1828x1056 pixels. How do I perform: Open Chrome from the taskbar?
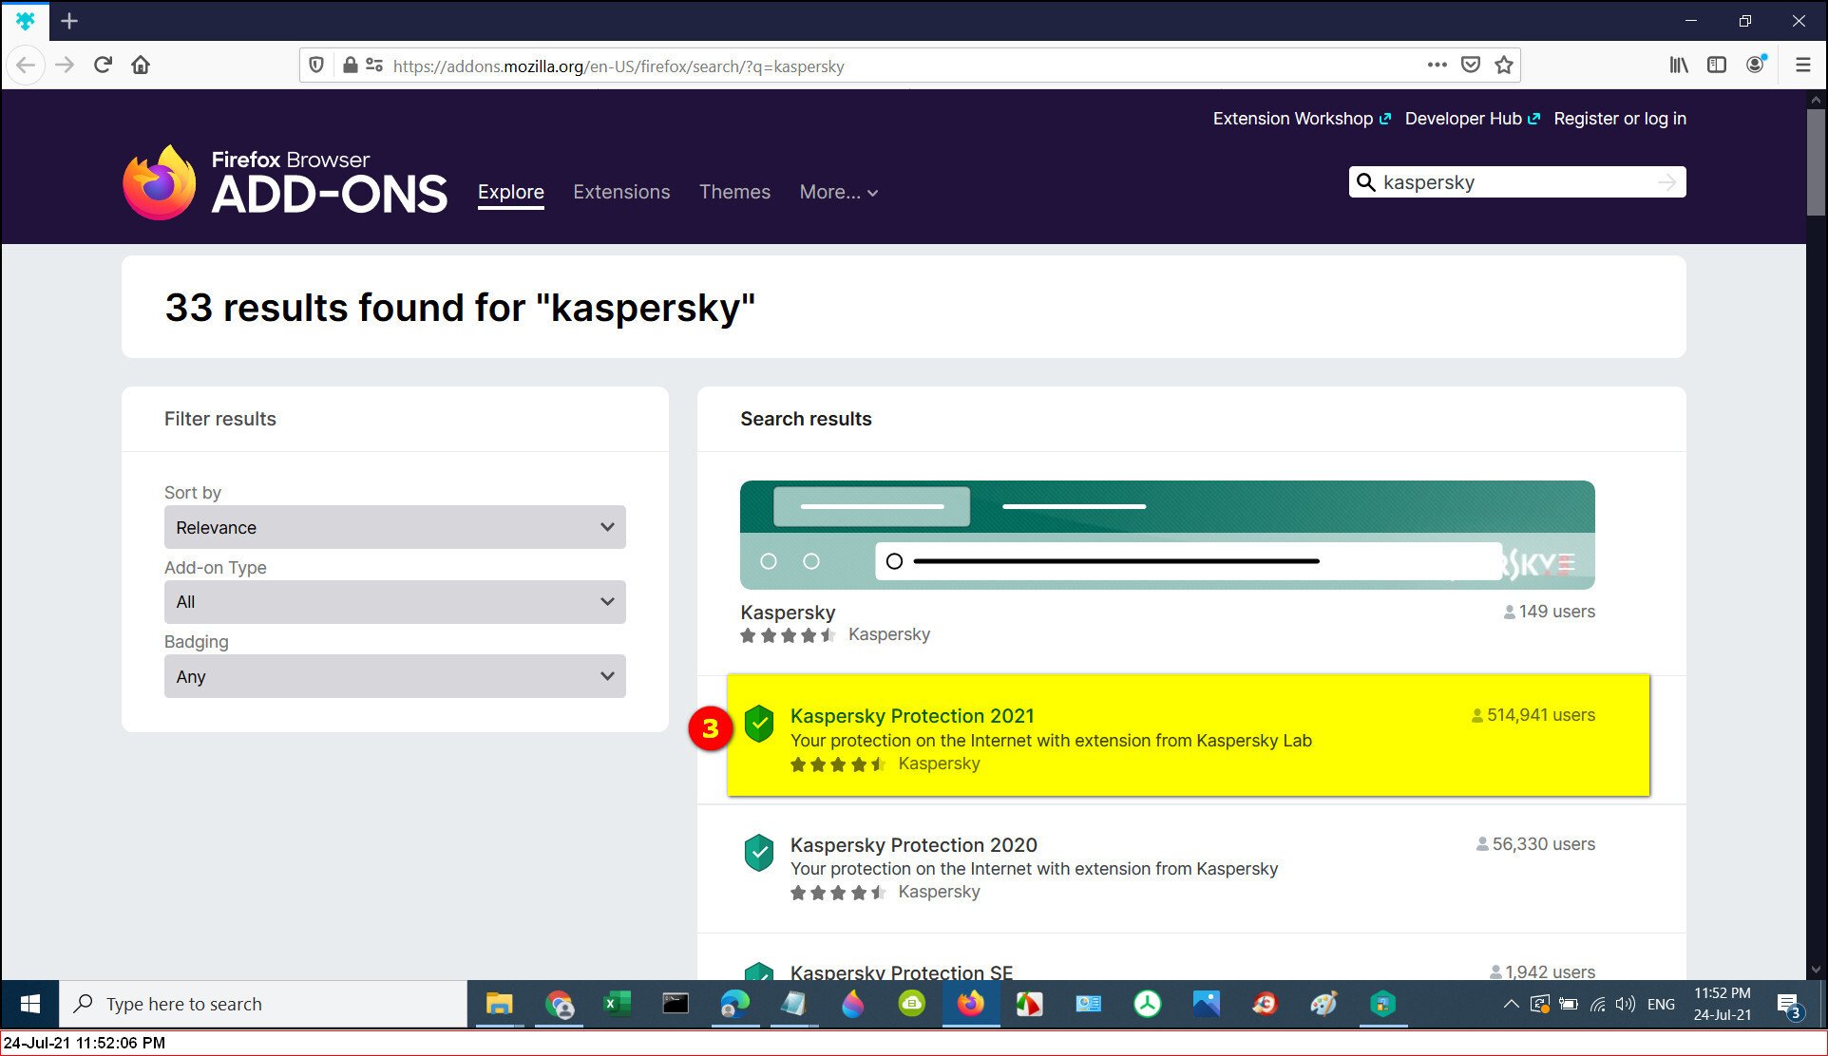(x=560, y=1004)
